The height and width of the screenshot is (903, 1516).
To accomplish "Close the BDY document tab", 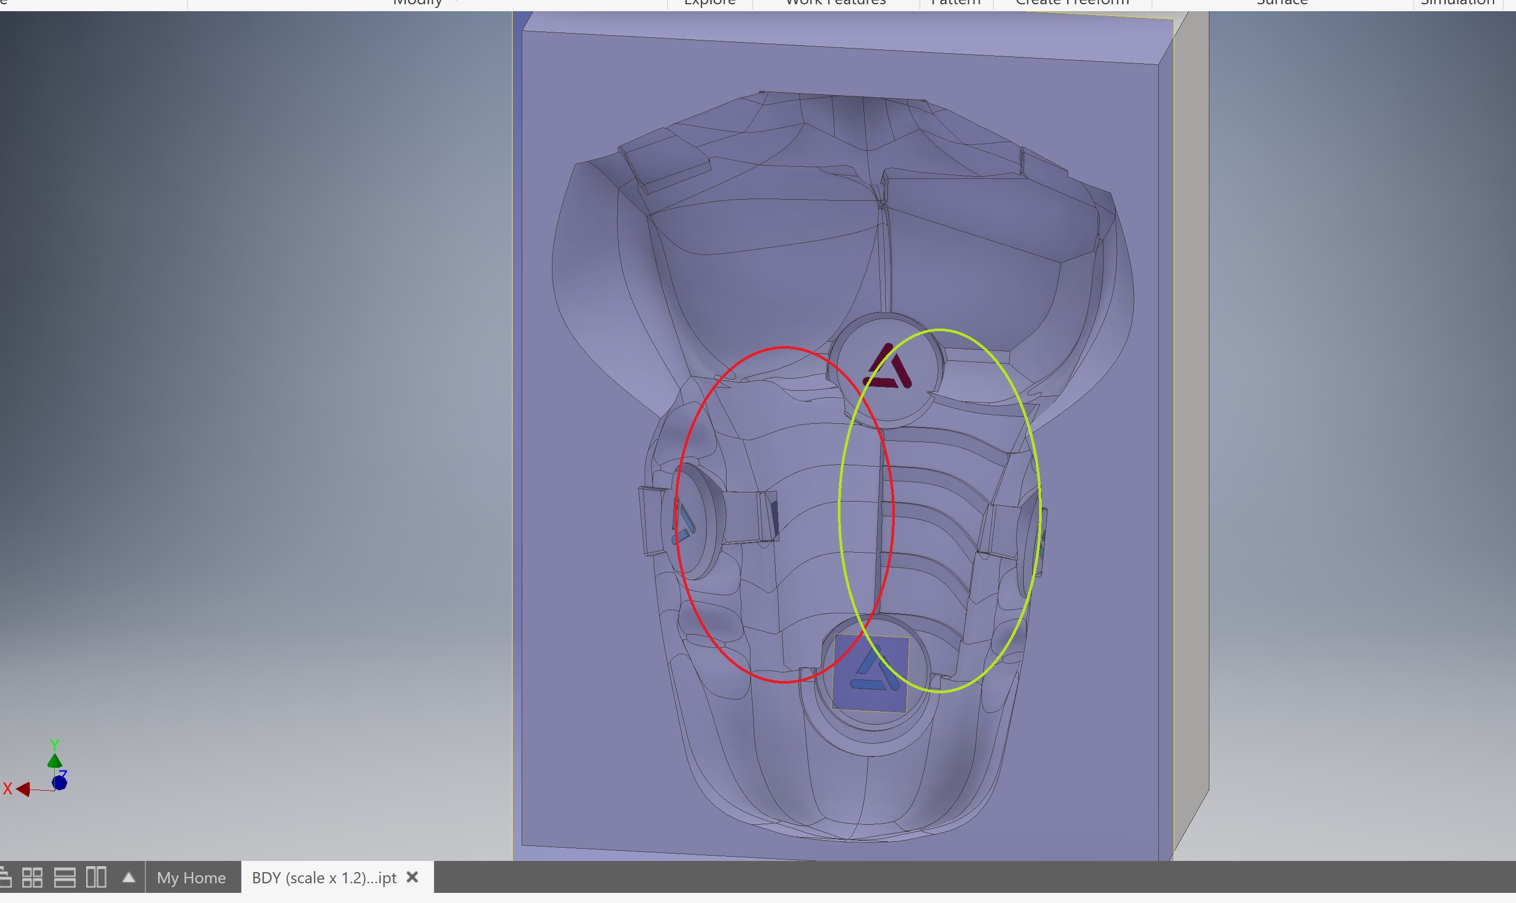I will click(412, 877).
